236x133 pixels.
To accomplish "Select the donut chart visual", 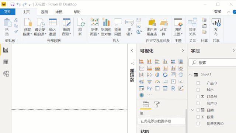I will click(165, 75).
